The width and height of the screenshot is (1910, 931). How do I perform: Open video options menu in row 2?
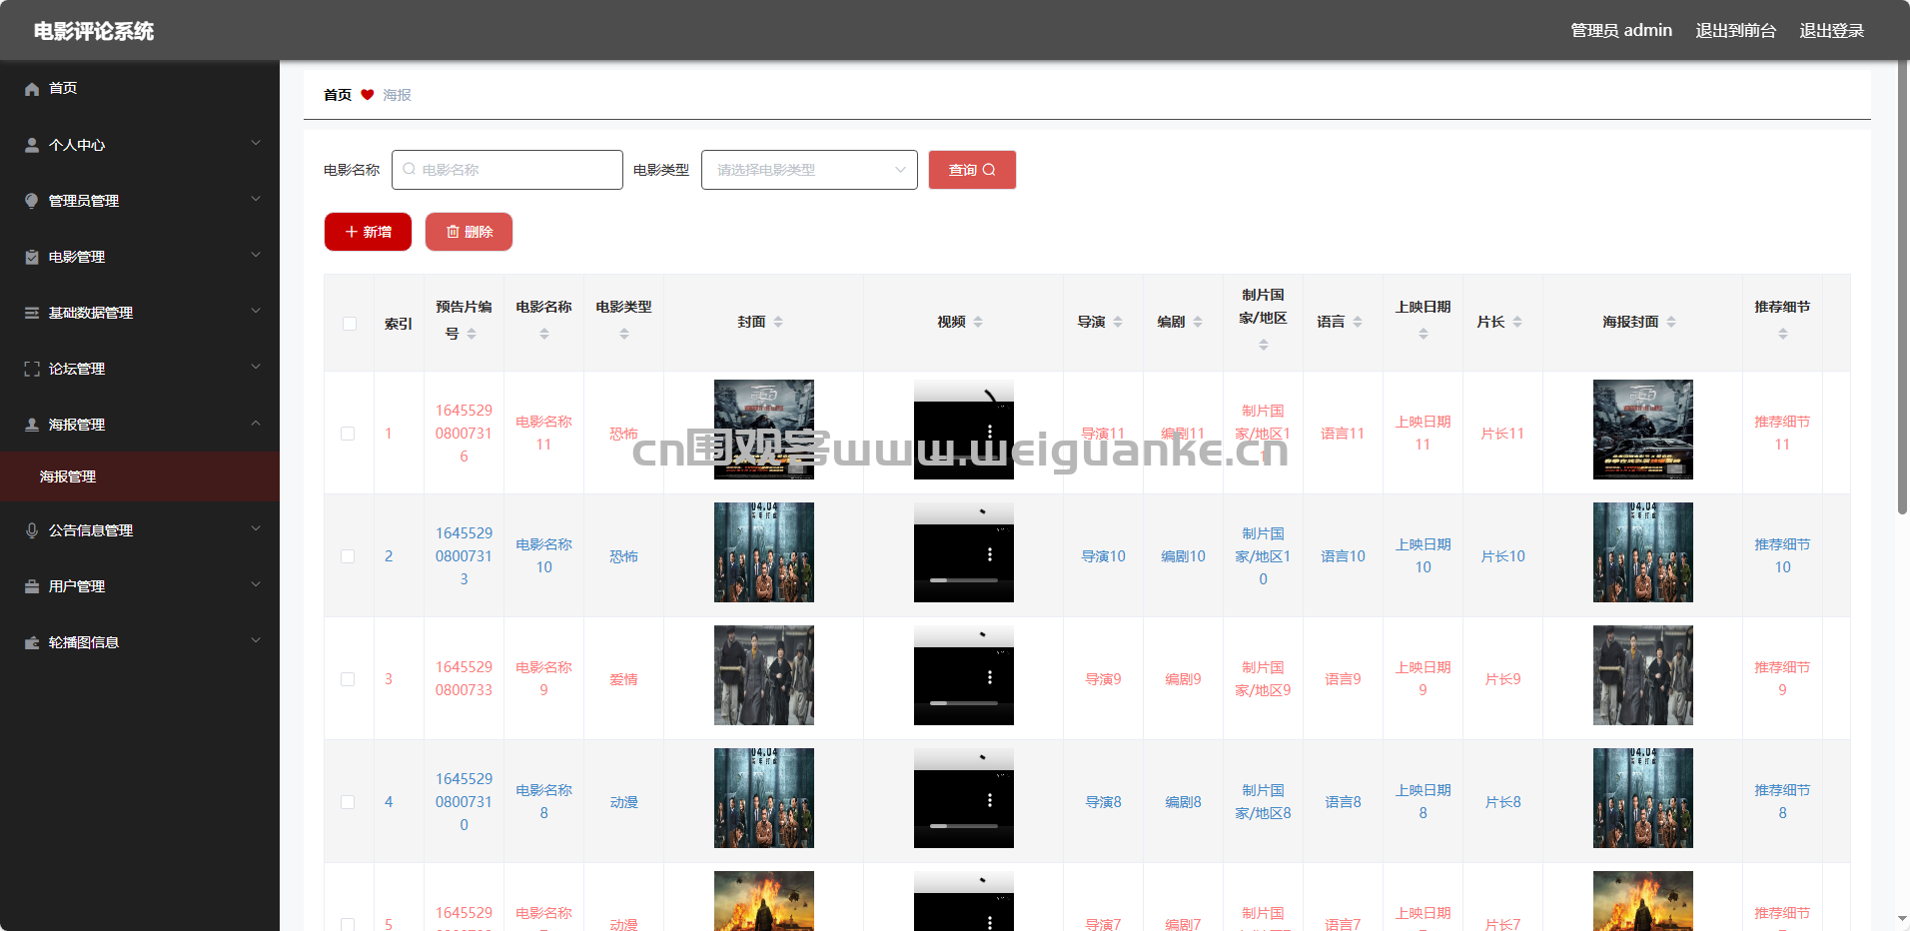point(990,554)
